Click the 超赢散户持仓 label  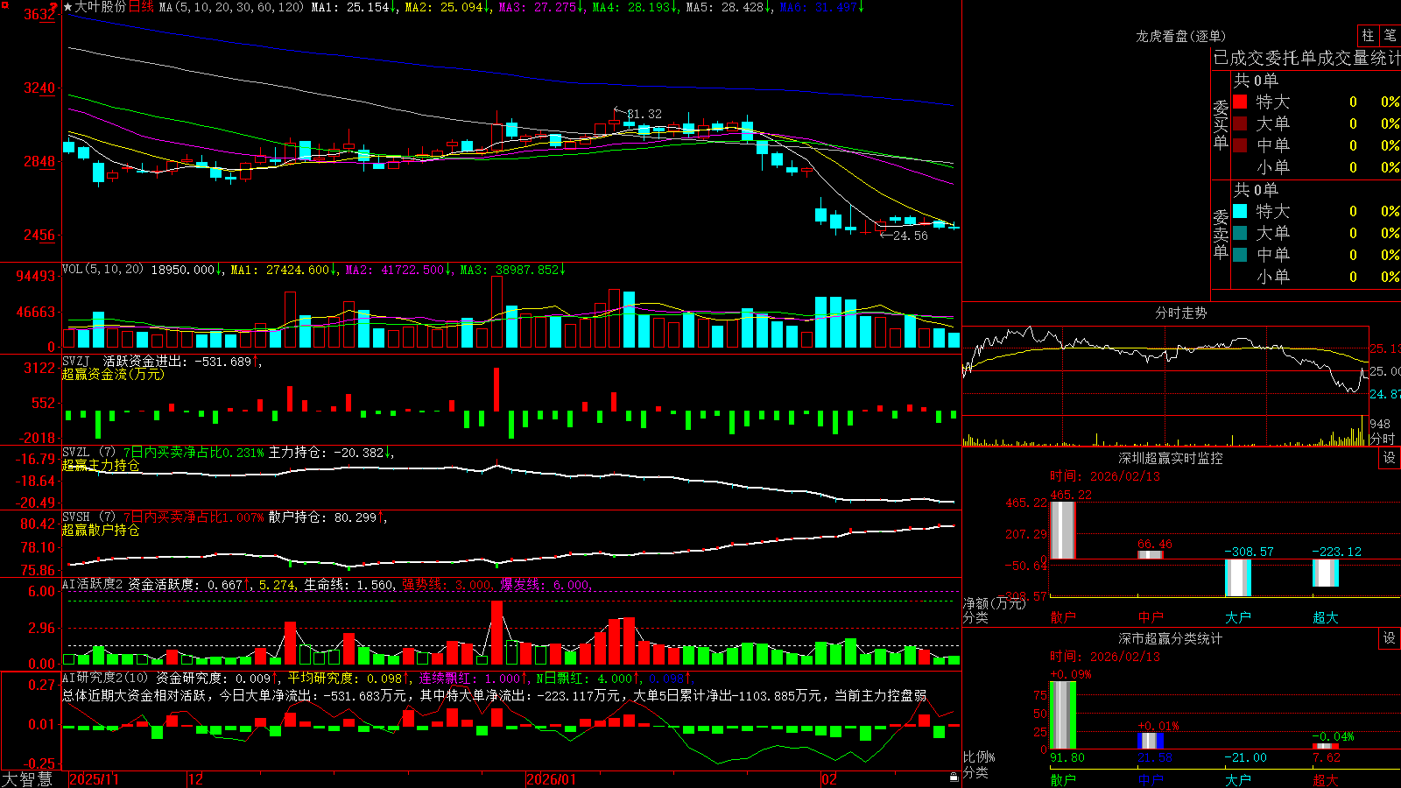click(x=101, y=530)
